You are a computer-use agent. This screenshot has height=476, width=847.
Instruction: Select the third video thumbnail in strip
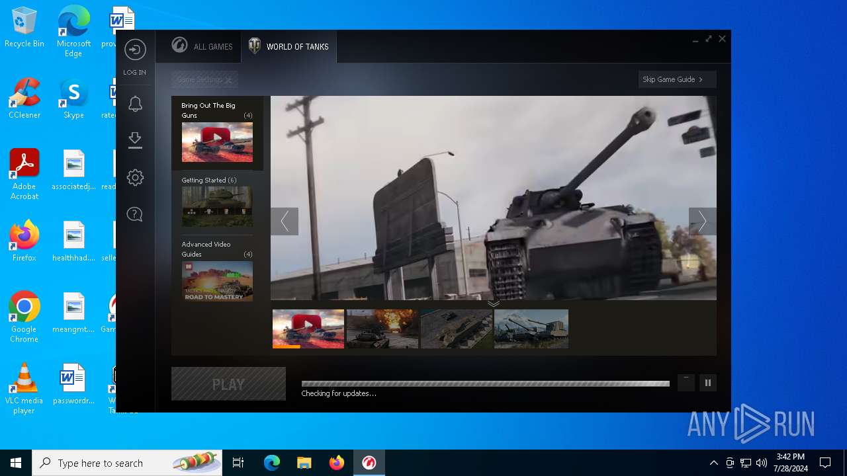tap(457, 329)
